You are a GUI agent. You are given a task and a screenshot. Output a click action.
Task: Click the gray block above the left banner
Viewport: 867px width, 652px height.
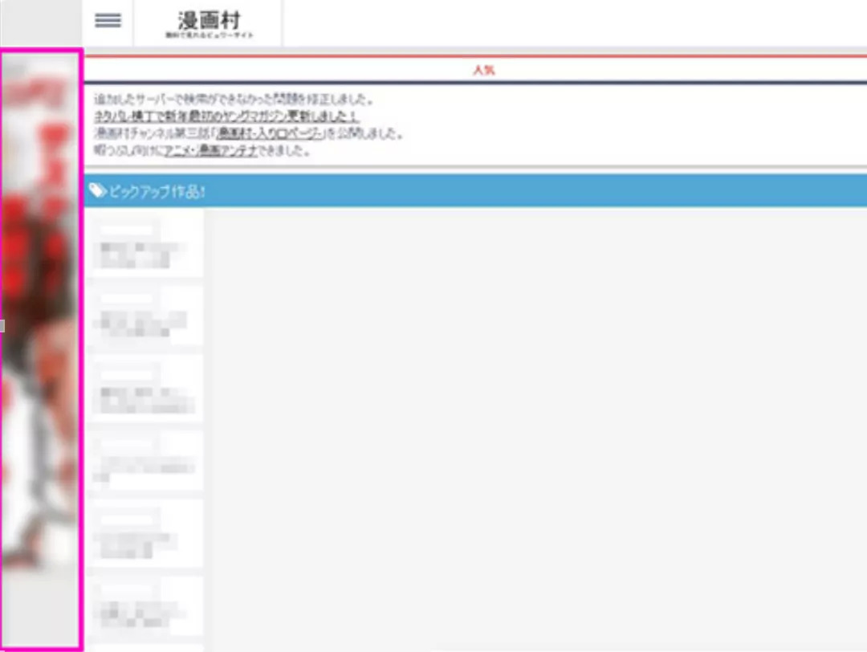pyautogui.click(x=40, y=24)
